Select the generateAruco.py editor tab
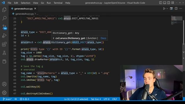This screenshot has height=104, width=185. pyautogui.click(x=23, y=9)
